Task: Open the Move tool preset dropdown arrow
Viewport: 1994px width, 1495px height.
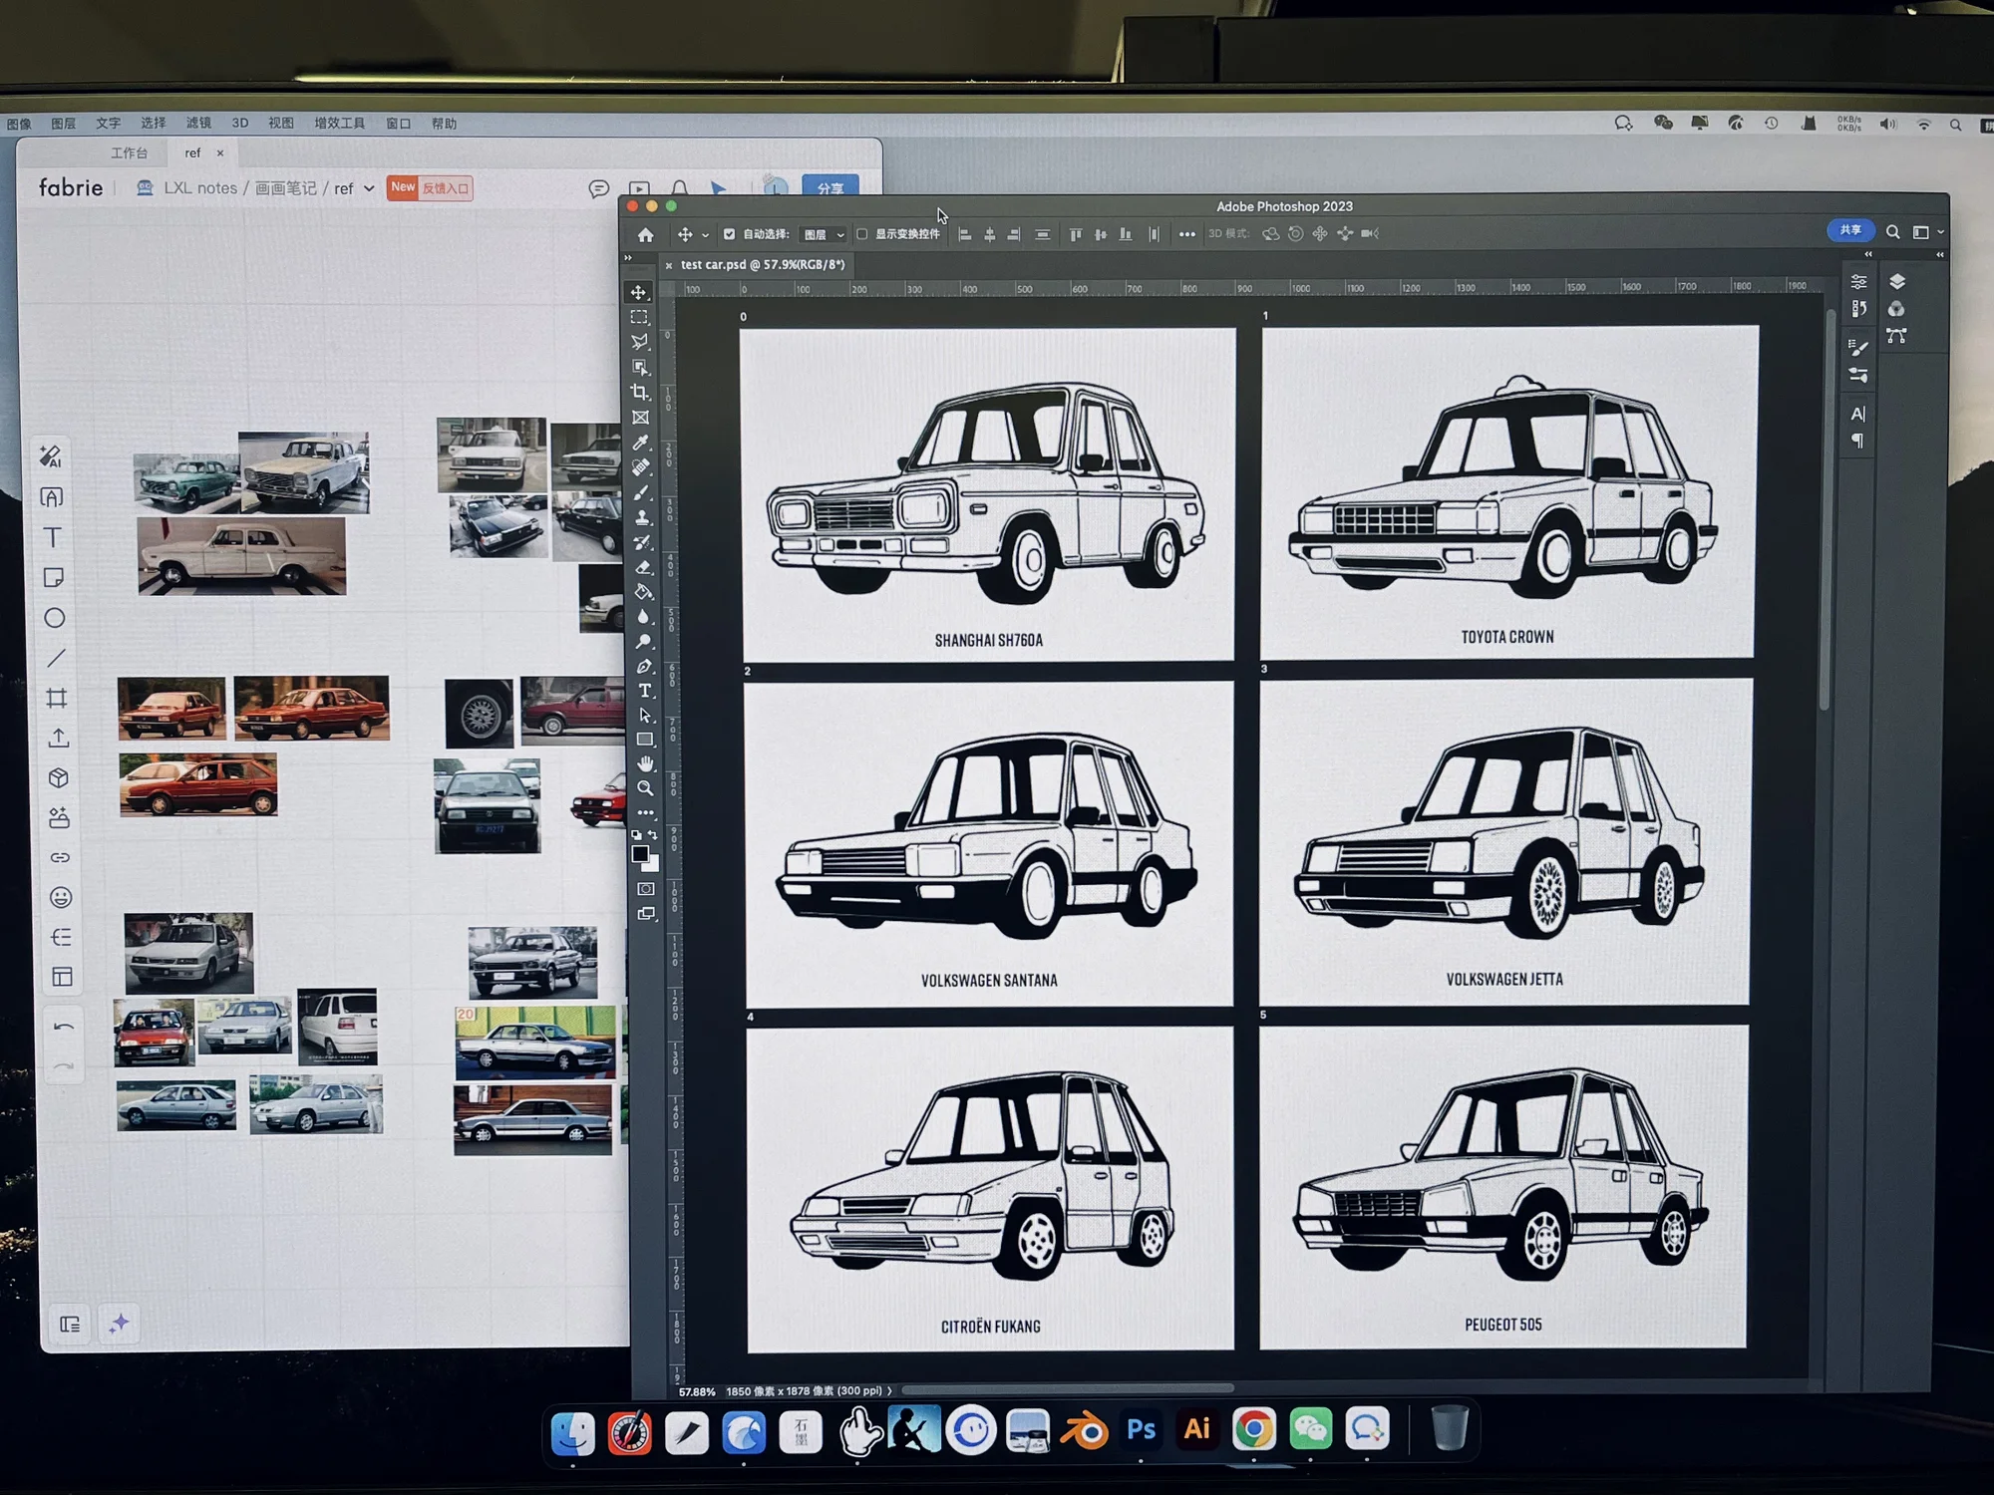Action: pos(705,235)
